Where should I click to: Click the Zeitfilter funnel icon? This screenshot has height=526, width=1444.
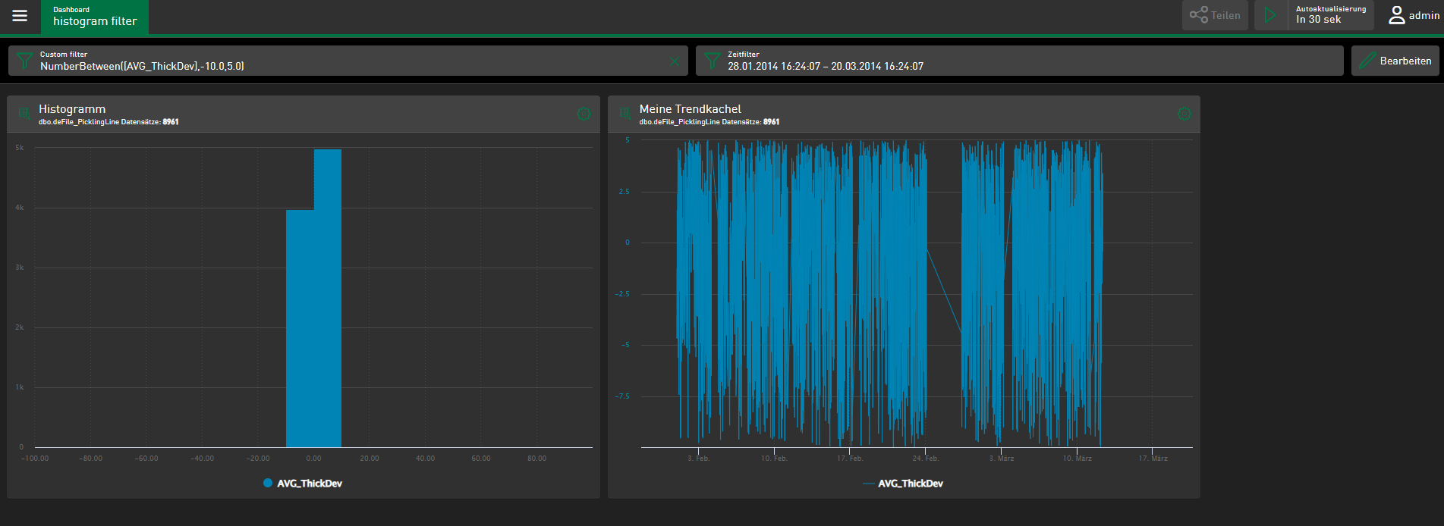coord(712,61)
